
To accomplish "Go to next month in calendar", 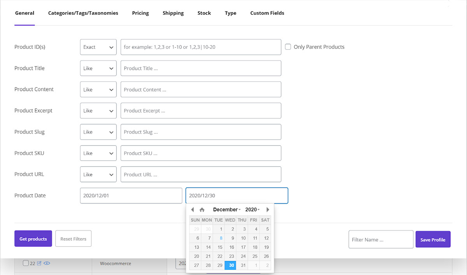I will click(268, 210).
